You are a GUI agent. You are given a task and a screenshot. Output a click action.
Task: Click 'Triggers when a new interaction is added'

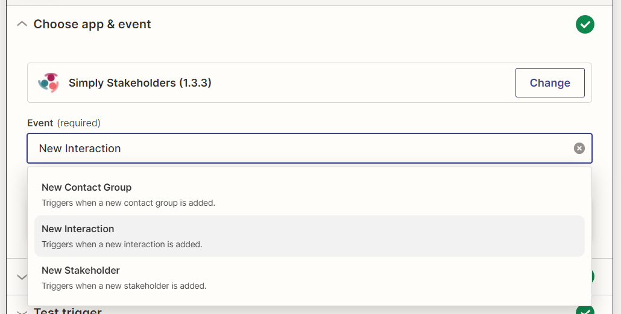pyautogui.click(x=122, y=244)
